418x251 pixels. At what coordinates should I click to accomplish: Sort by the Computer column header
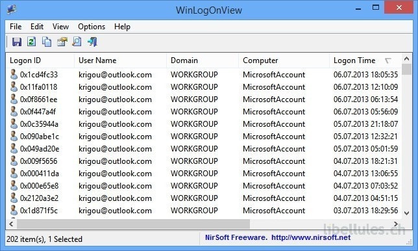[x=284, y=60]
